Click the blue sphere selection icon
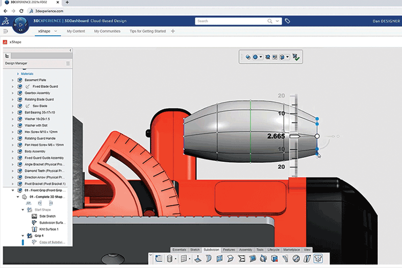Viewport: 402px width, 268px height. pos(256,57)
